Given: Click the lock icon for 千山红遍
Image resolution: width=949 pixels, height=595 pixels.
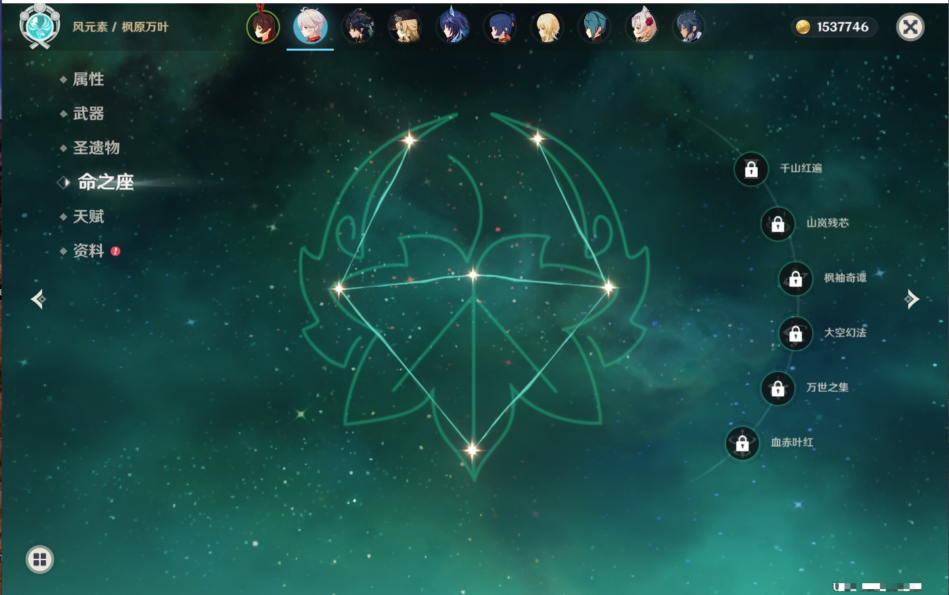Looking at the screenshot, I should (751, 169).
